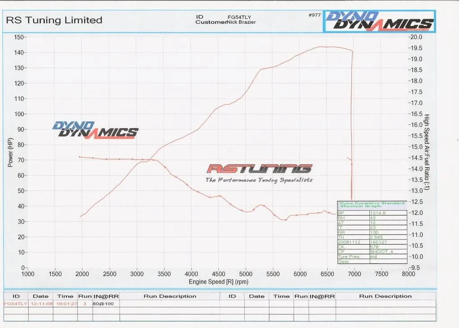Click the customer name "Nick Brazier"
459x328 pixels.
point(242,22)
